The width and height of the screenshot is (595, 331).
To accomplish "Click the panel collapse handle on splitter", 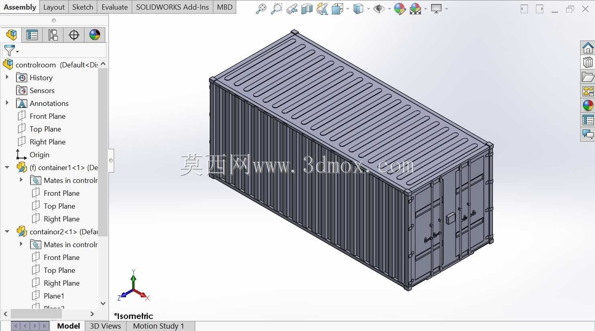I will pyautogui.click(x=111, y=160).
